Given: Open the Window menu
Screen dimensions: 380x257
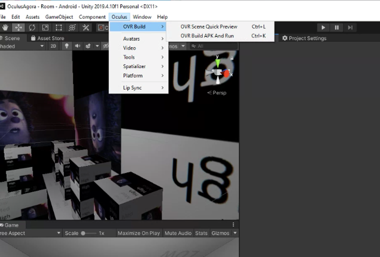Looking at the screenshot, I should pyautogui.click(x=142, y=17).
